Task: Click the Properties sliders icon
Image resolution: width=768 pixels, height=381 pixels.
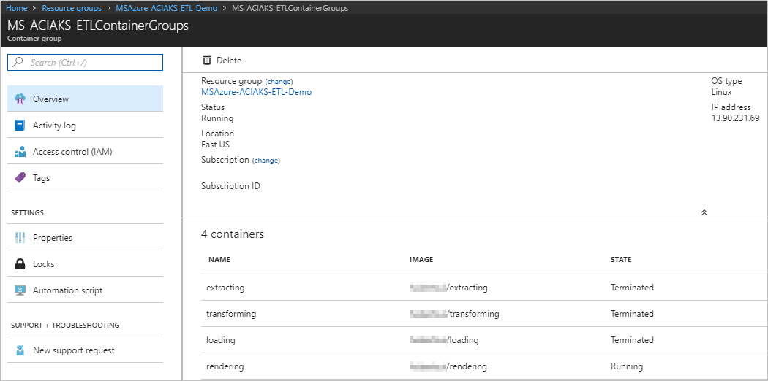Action: [20, 238]
